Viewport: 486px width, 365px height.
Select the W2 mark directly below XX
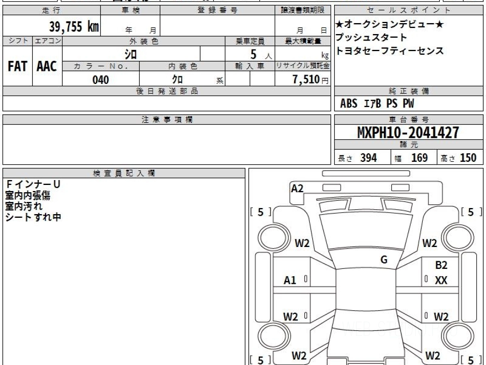tap(441, 317)
